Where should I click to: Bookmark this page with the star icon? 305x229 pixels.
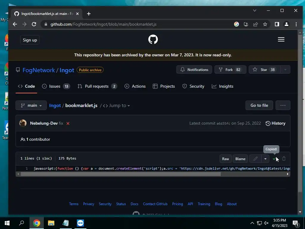click(265, 24)
